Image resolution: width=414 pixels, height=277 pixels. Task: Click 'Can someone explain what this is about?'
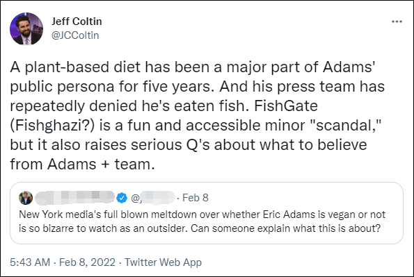pyautogui.click(x=286, y=228)
